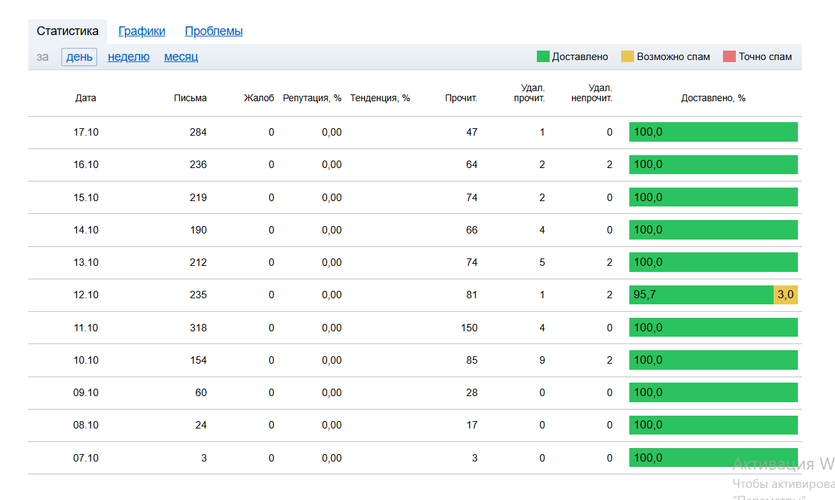Image resolution: width=835 pixels, height=500 pixels.
Task: Select the день period button
Action: coord(79,57)
